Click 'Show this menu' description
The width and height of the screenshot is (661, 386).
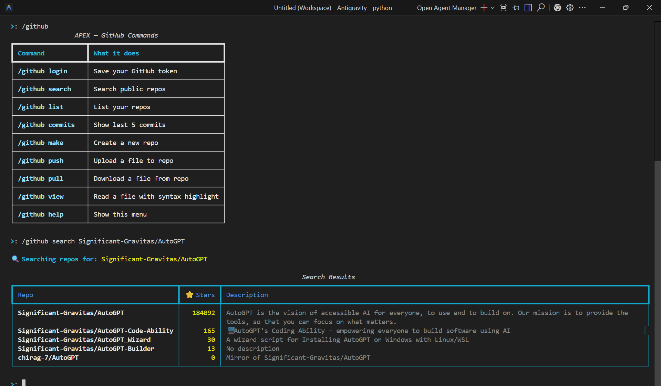[120, 214]
